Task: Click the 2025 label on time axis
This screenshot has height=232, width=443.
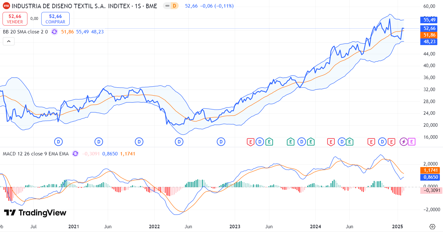Action: [397, 227]
